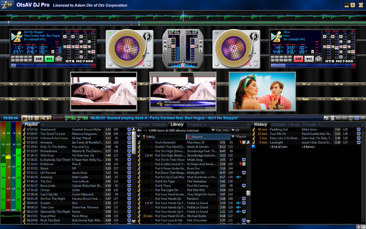Open the Library tab in the right panel
This screenshot has height=229, width=366.
[x=294, y=124]
